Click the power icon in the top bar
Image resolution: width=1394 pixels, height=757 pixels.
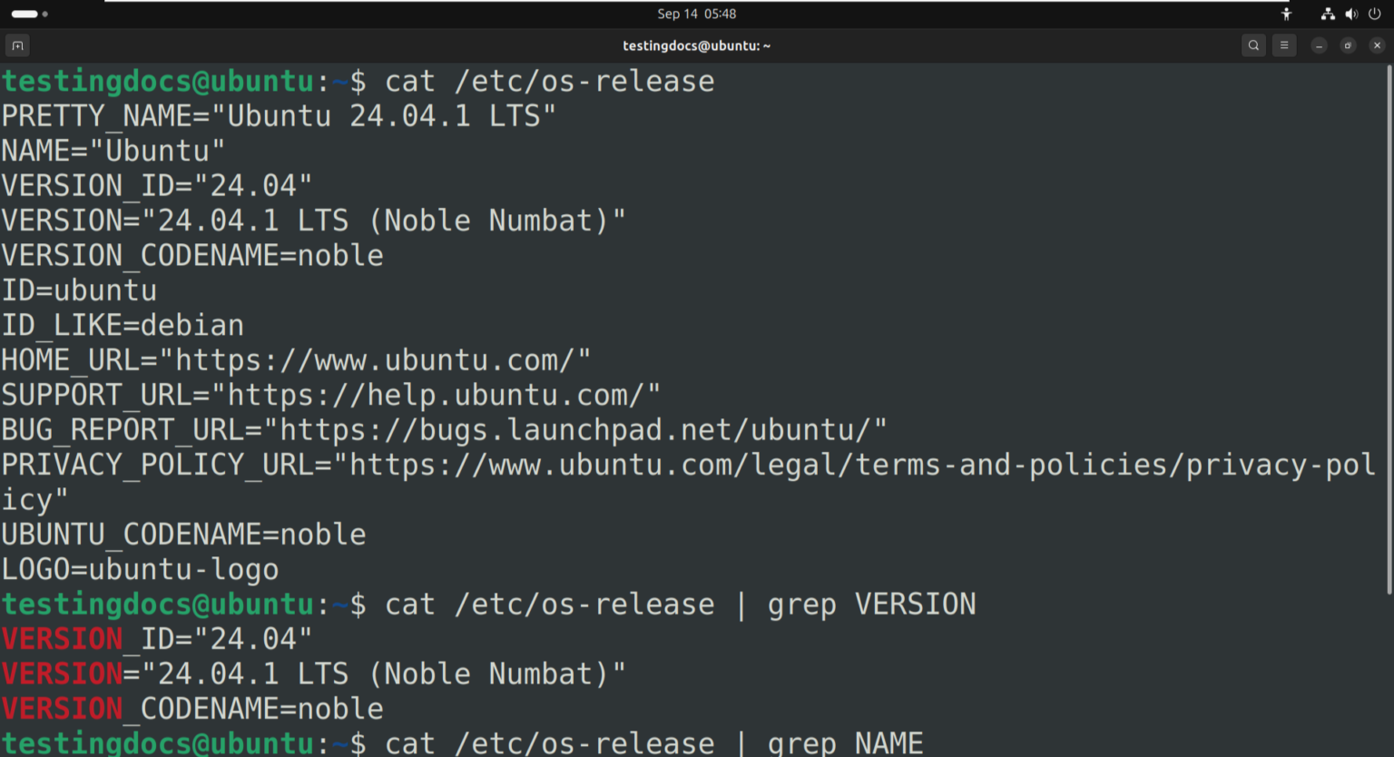point(1373,14)
